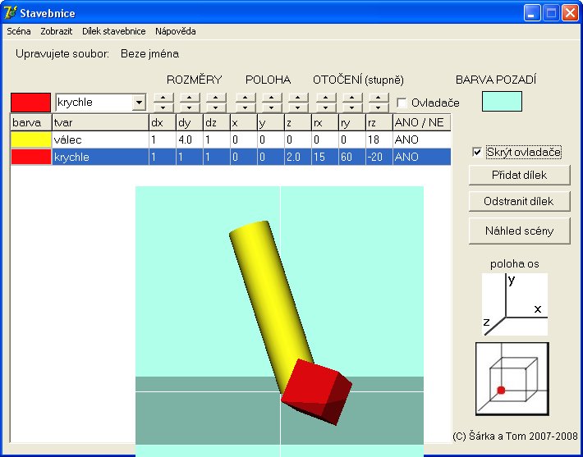Decrease x position with down arrow

(x=246, y=107)
